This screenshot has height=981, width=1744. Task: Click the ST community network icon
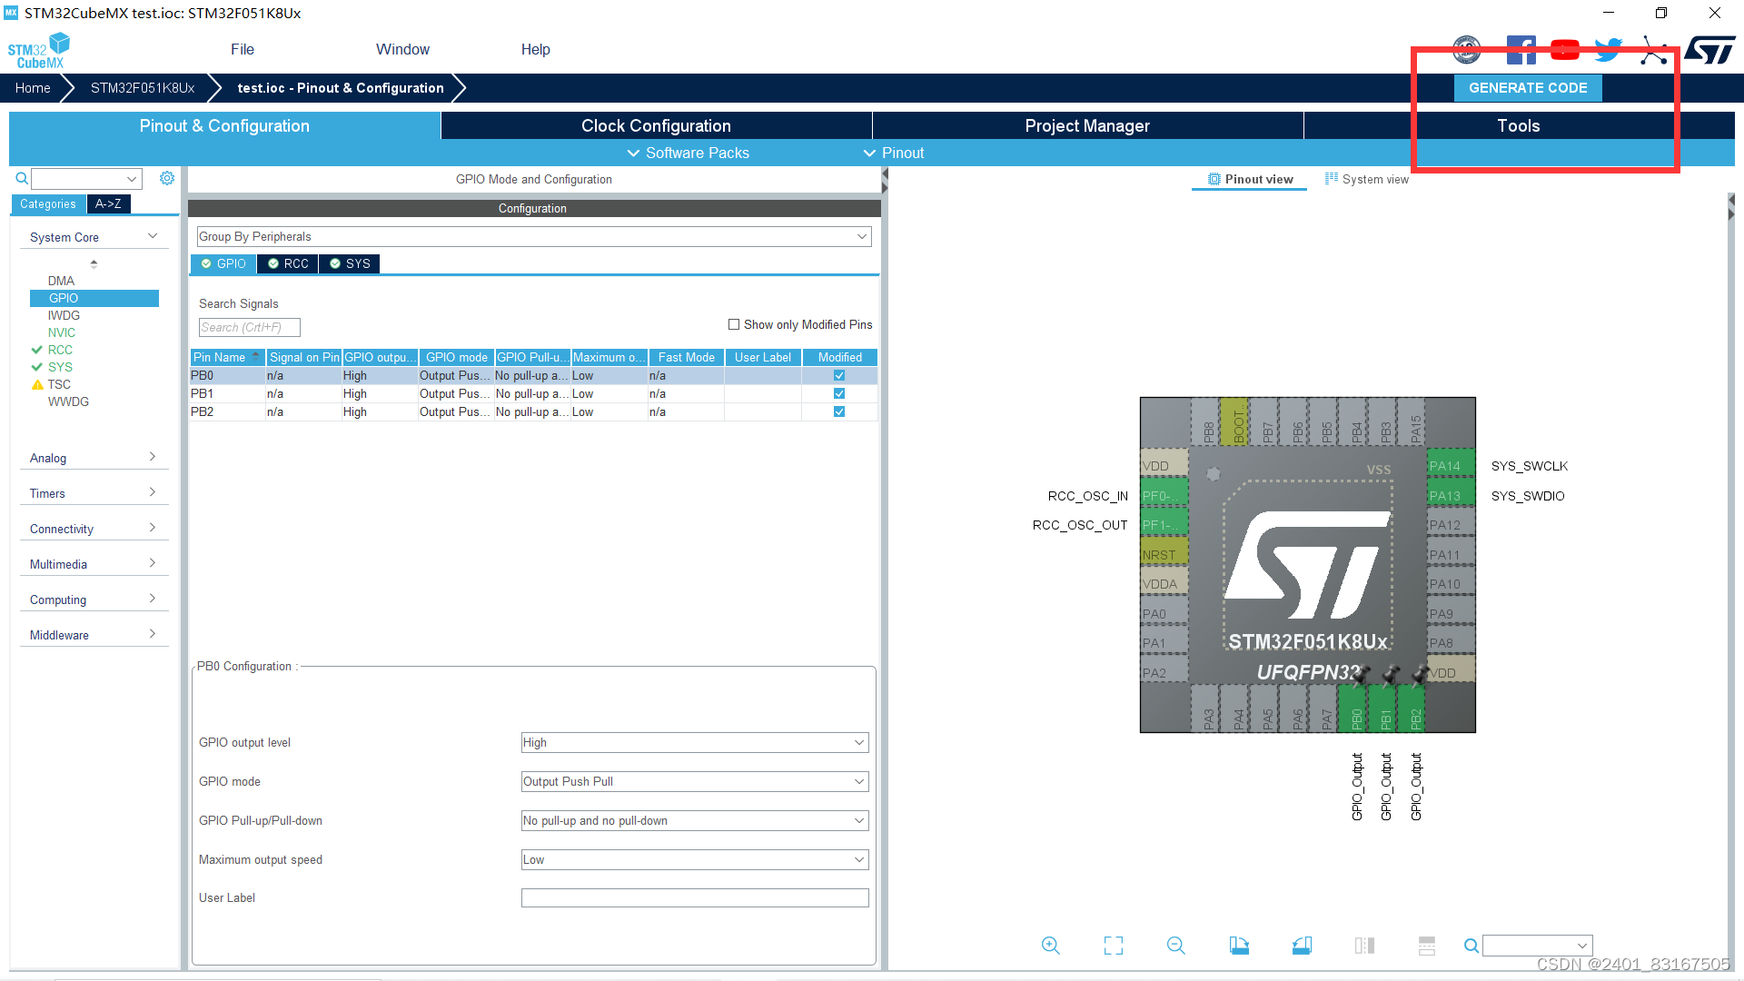coord(1653,51)
